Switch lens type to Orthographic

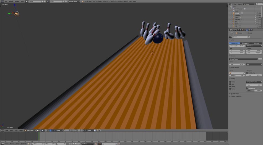[245, 43]
